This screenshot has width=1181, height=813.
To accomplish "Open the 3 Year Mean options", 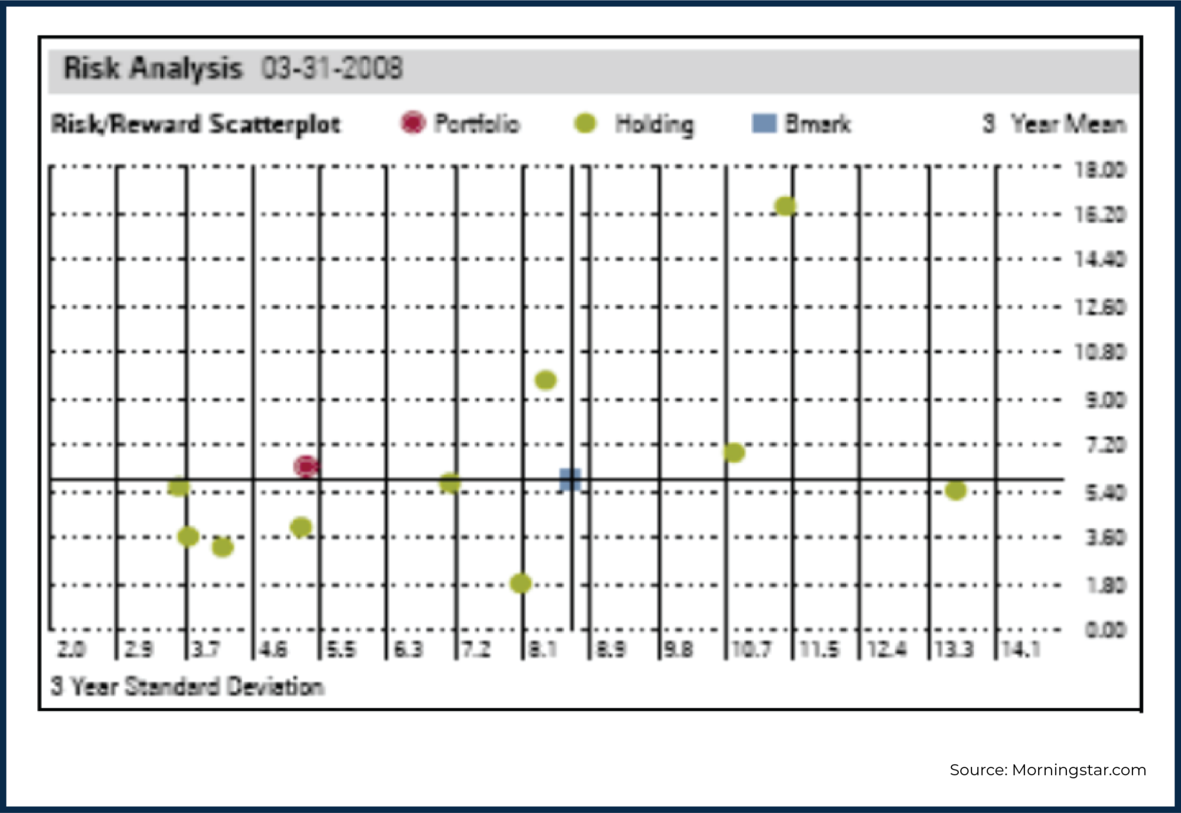I will (x=1052, y=124).
